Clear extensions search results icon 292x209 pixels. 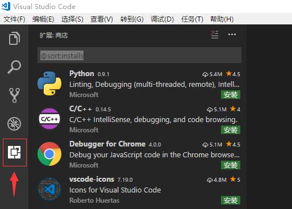click(x=215, y=35)
